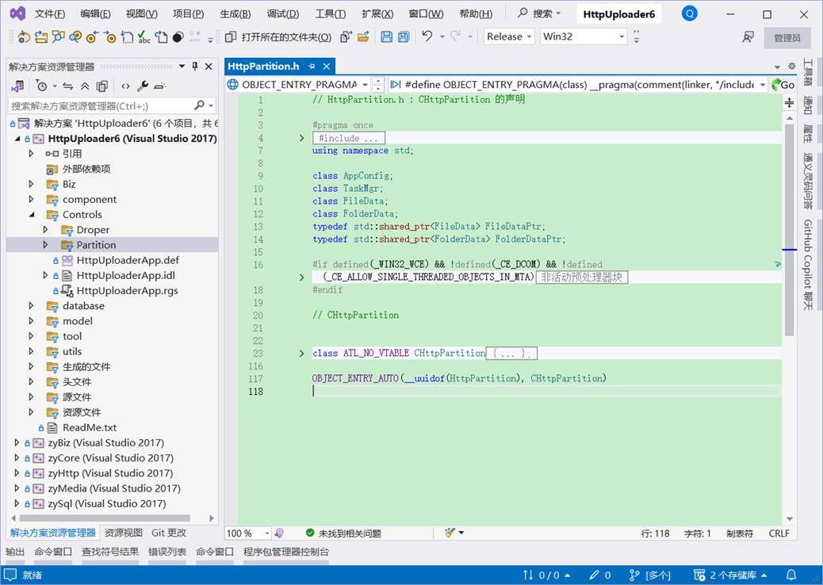The height and width of the screenshot is (585, 823).
Task: Click the feedback person icon near 管理员
Action: (x=748, y=37)
